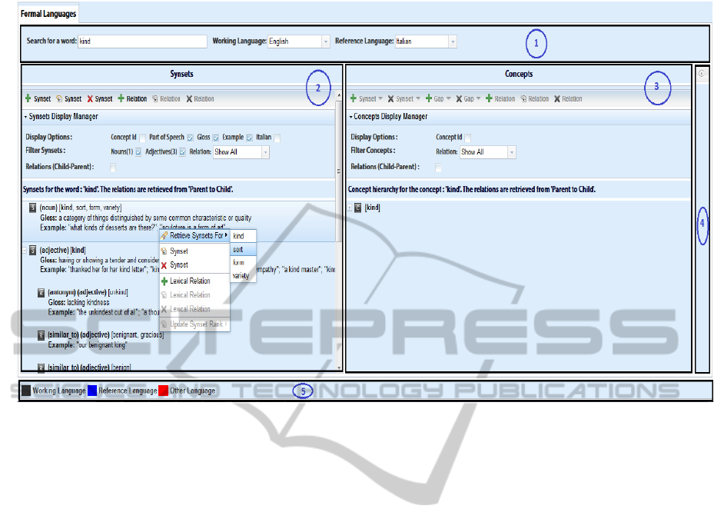Choose 'sort' from the Retrieve Synsets submenu
Image resolution: width=714 pixels, height=532 pixels.
tap(239, 250)
